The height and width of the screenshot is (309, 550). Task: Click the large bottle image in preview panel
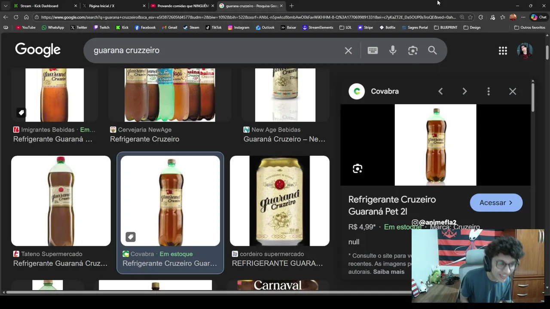(x=435, y=145)
